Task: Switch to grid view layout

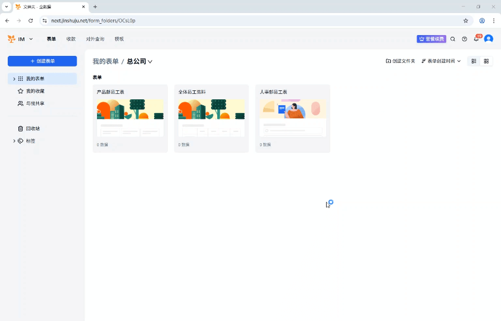Action: pos(486,61)
